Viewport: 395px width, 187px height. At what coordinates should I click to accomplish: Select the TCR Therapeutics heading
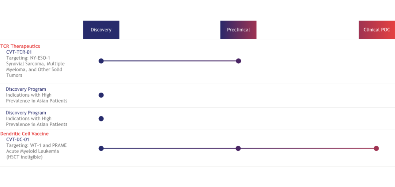tap(20, 46)
